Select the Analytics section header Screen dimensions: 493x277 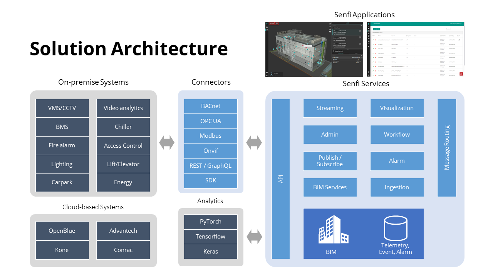(x=210, y=201)
